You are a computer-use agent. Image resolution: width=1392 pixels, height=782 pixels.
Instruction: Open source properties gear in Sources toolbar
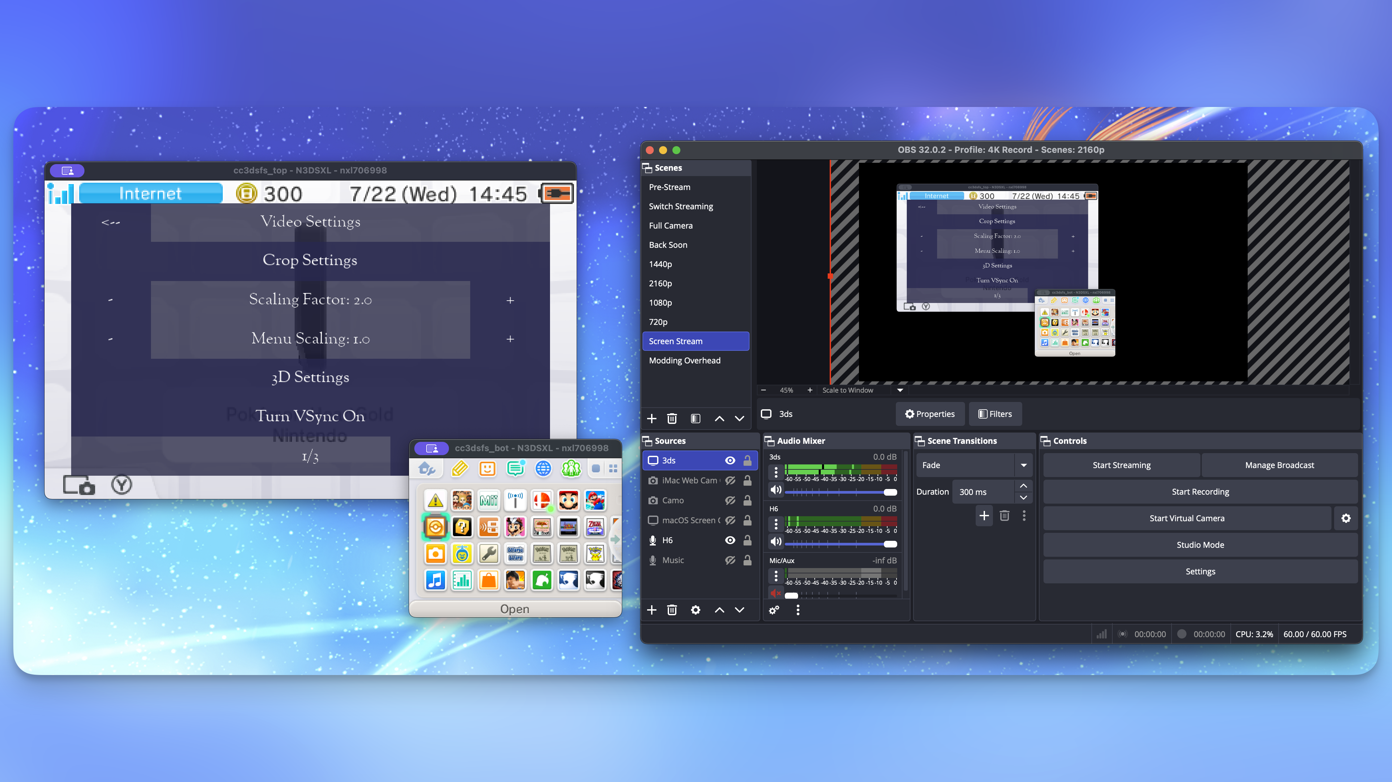click(x=695, y=610)
